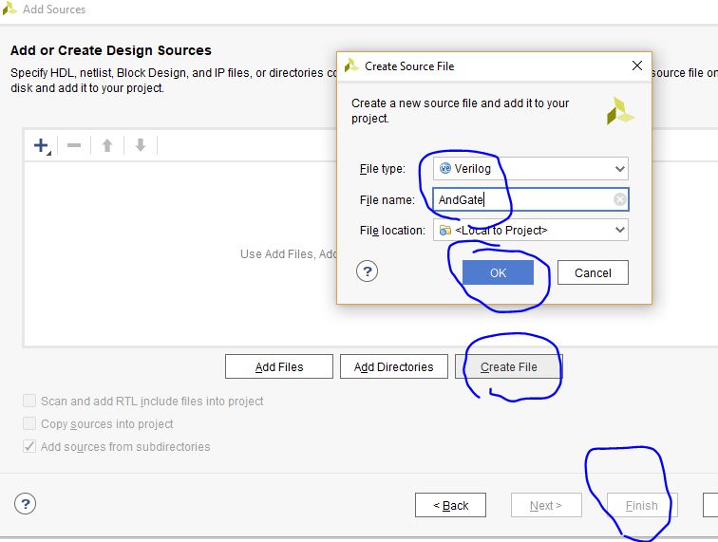Expand the File location dropdown

coord(530,230)
